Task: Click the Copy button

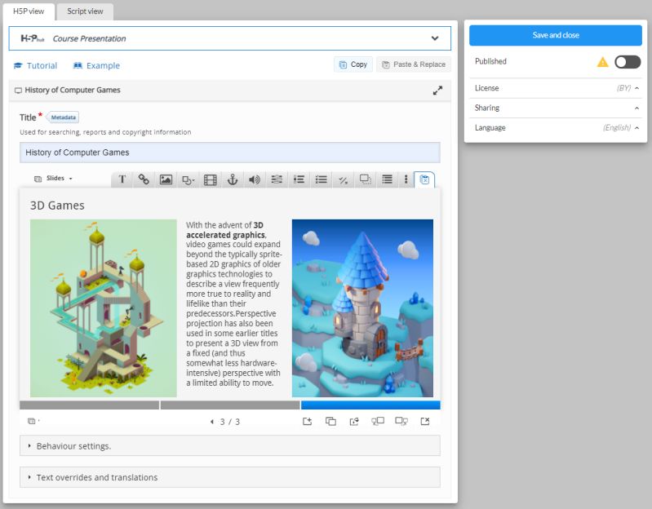Action: [353, 64]
